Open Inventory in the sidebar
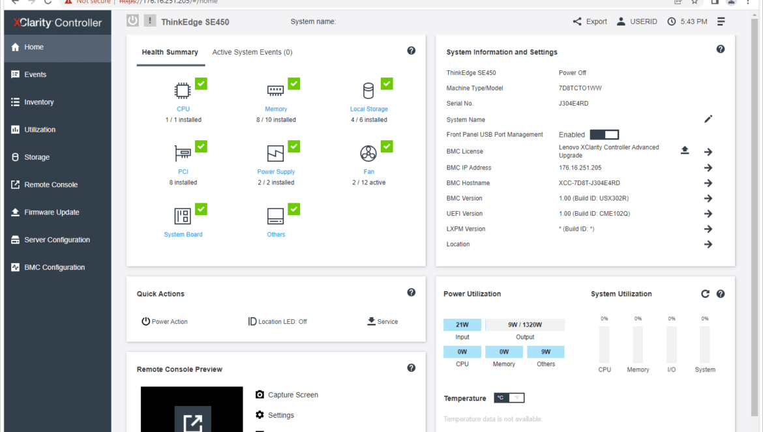The image size is (763, 432). click(x=57, y=102)
